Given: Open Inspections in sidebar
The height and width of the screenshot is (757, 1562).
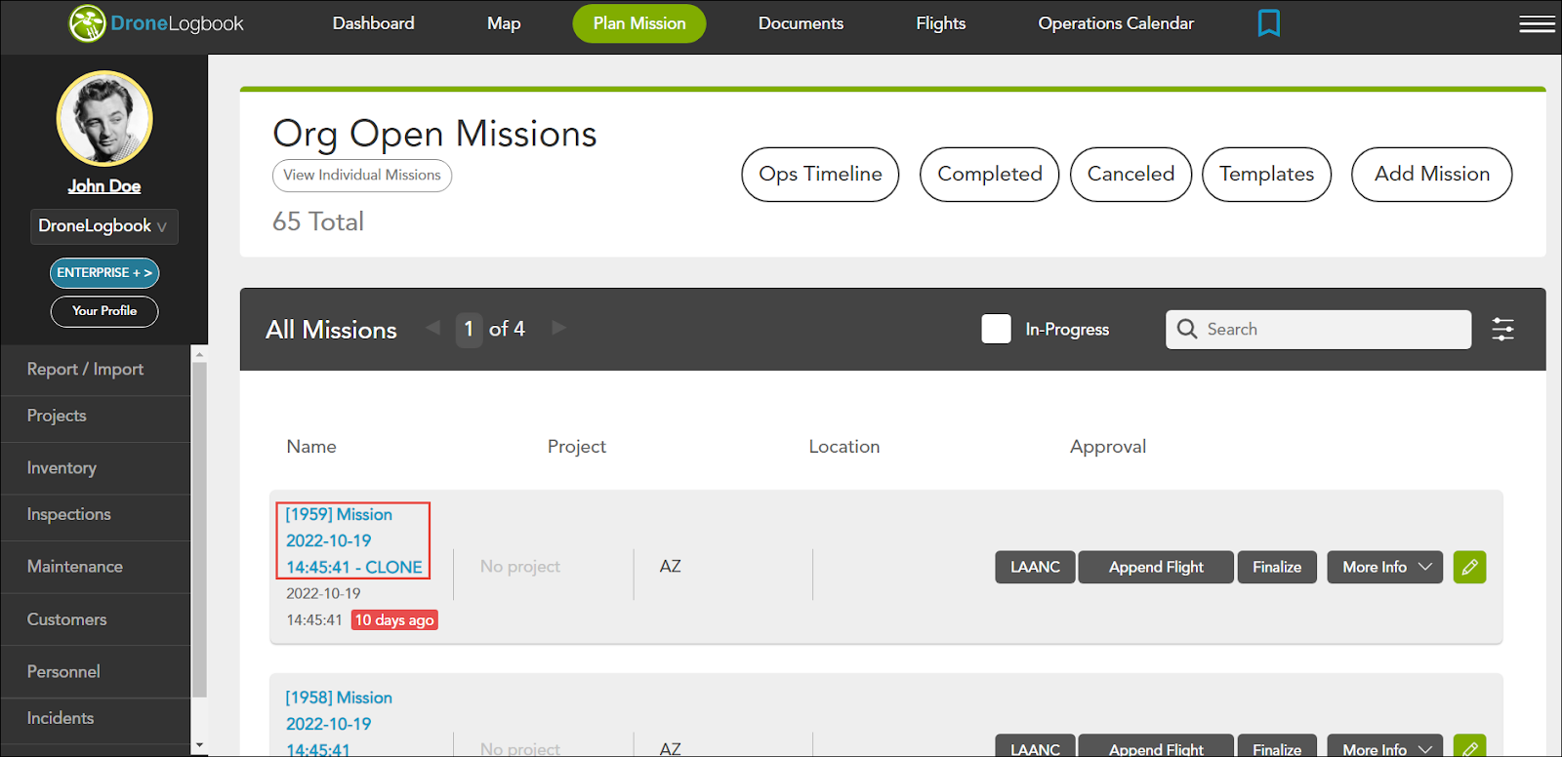Looking at the screenshot, I should pyautogui.click(x=96, y=514).
